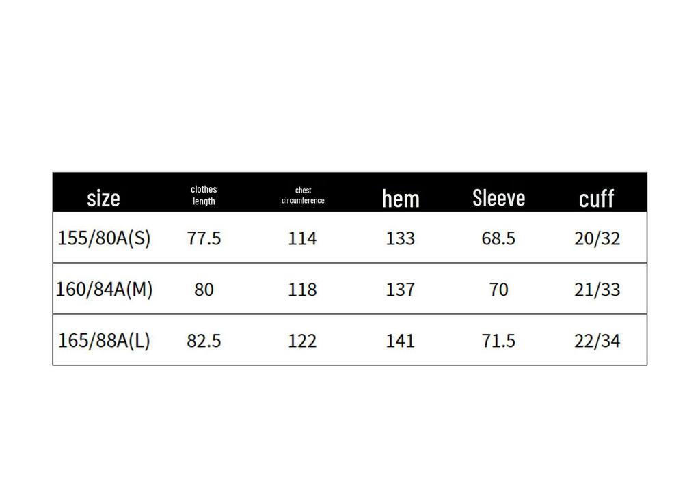This screenshot has width=700, height=489.
Task: Click the 137 hem value cell
Action: 401,290
